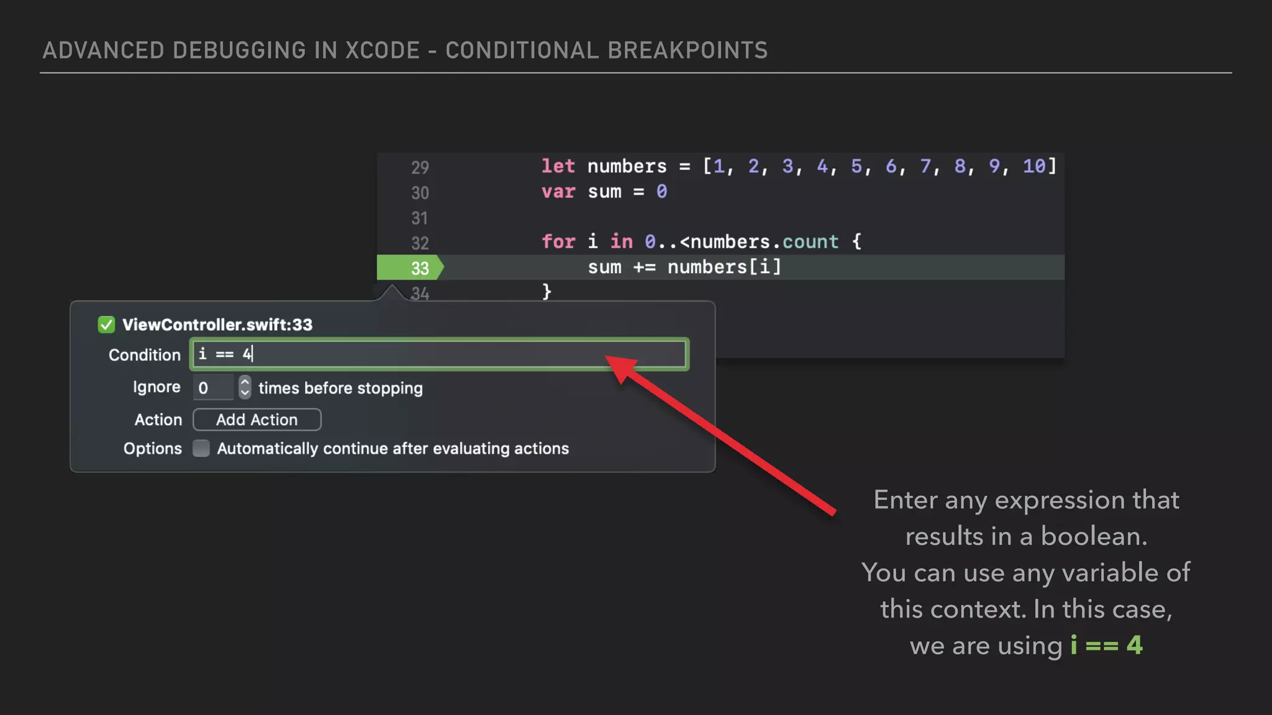
Task: Click the Add Action button
Action: click(x=257, y=420)
